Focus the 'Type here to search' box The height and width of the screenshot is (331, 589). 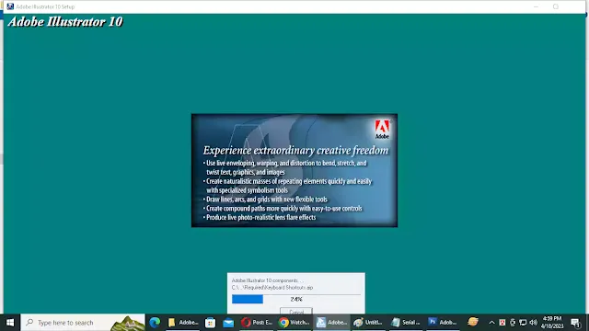pyautogui.click(x=83, y=323)
